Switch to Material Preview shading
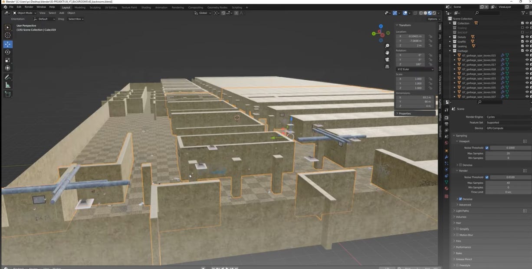The width and height of the screenshot is (532, 269). coord(429,13)
